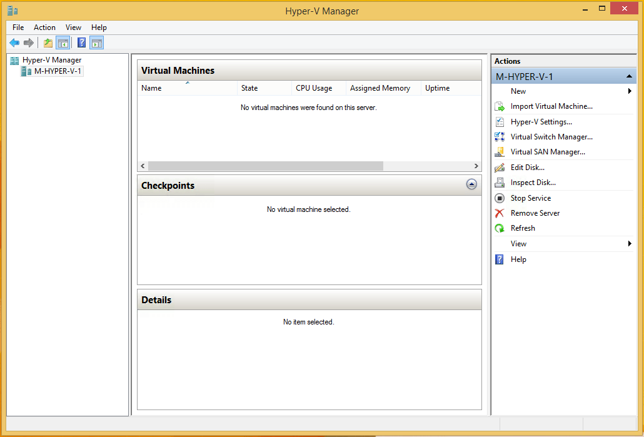Click the Virtual SAN Manager icon
Image resolution: width=644 pixels, height=437 pixels.
pos(500,152)
